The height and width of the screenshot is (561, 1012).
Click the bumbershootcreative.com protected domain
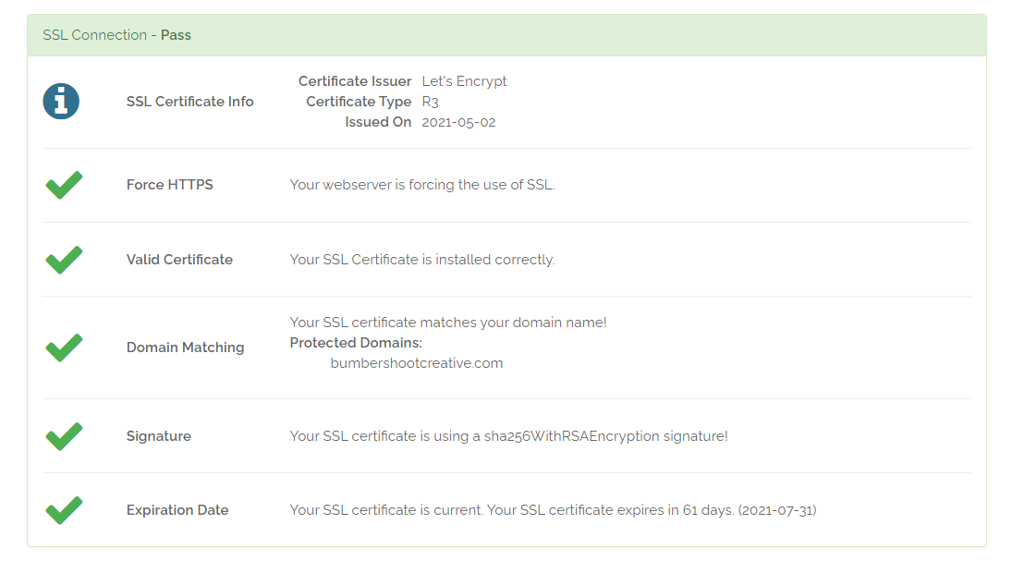coord(416,363)
